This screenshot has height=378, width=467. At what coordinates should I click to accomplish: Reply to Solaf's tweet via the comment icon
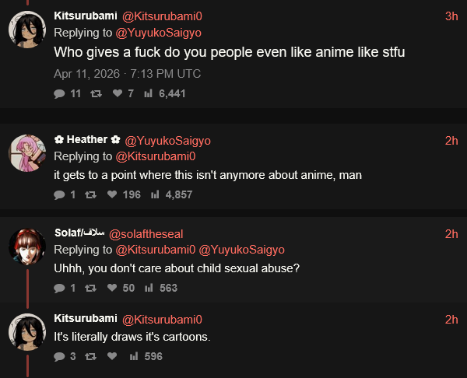coord(59,288)
